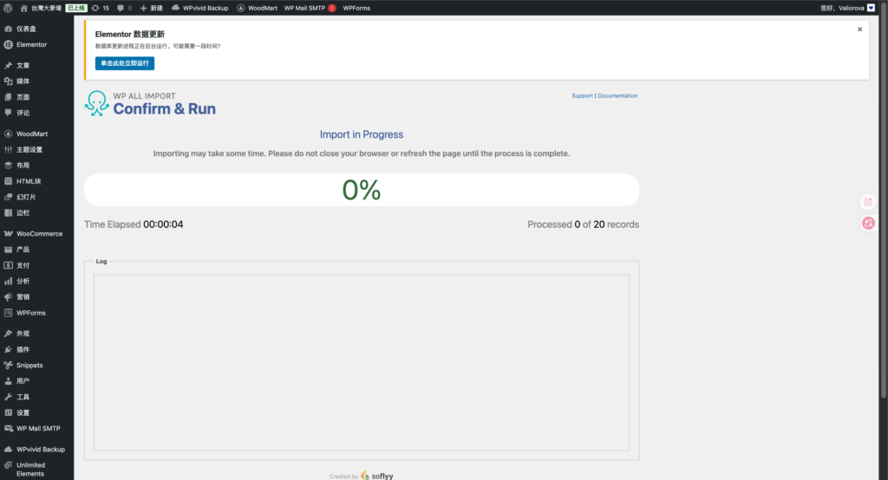The height and width of the screenshot is (480, 888).
Task: Click the 幻灯片 slides icon
Action: pyautogui.click(x=8, y=198)
